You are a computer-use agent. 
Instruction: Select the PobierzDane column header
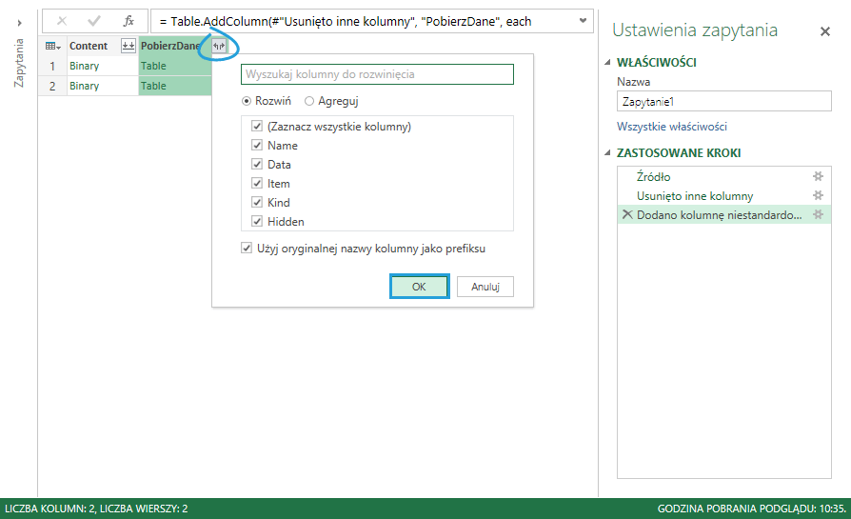169,46
